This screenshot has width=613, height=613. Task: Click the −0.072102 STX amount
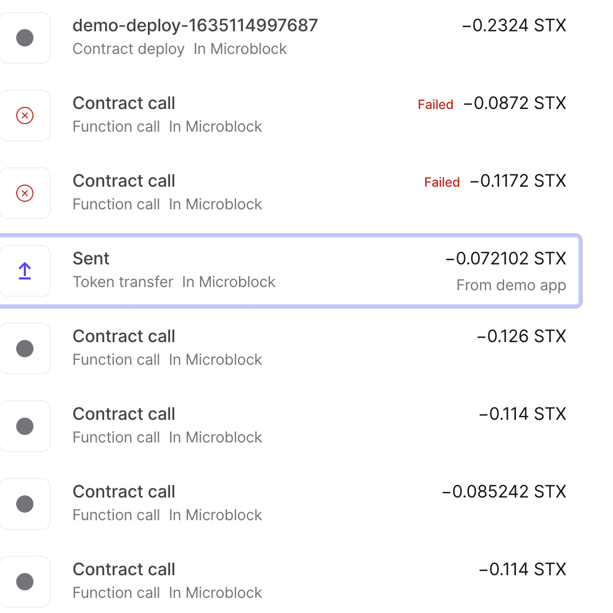tap(507, 258)
